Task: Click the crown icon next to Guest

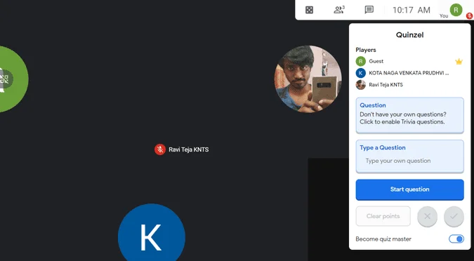Action: pos(459,62)
